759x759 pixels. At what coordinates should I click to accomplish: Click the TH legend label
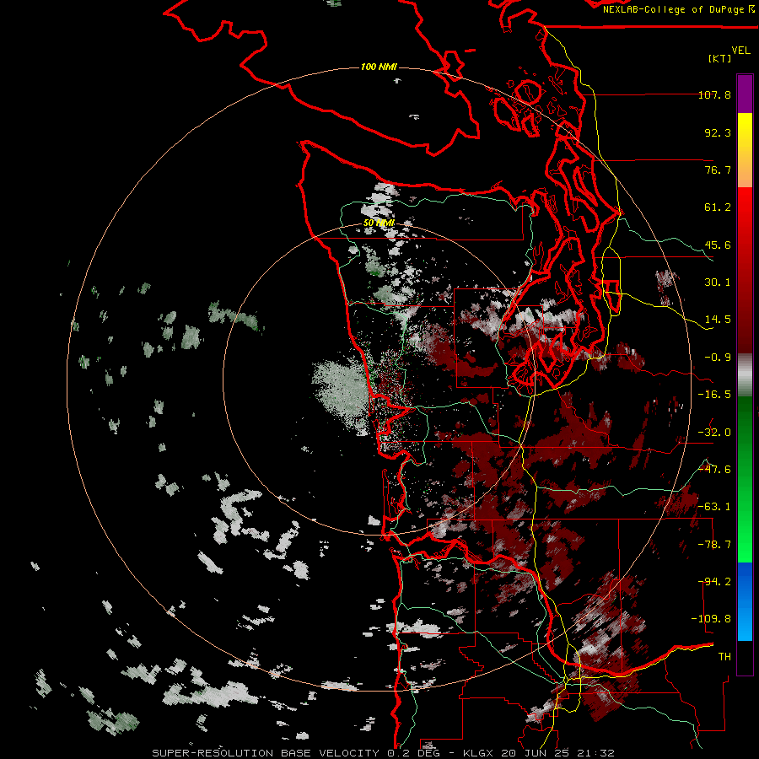click(724, 657)
